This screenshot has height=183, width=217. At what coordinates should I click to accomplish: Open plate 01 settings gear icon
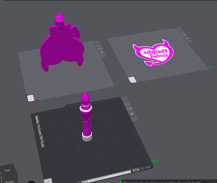pyautogui.click(x=104, y=56)
